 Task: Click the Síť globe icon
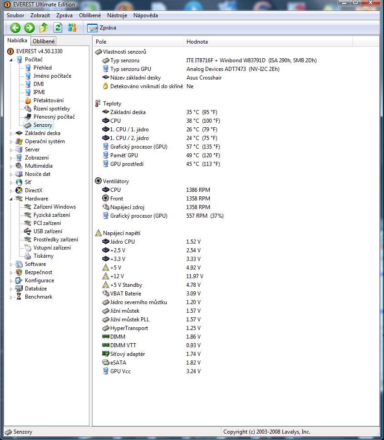[19, 182]
